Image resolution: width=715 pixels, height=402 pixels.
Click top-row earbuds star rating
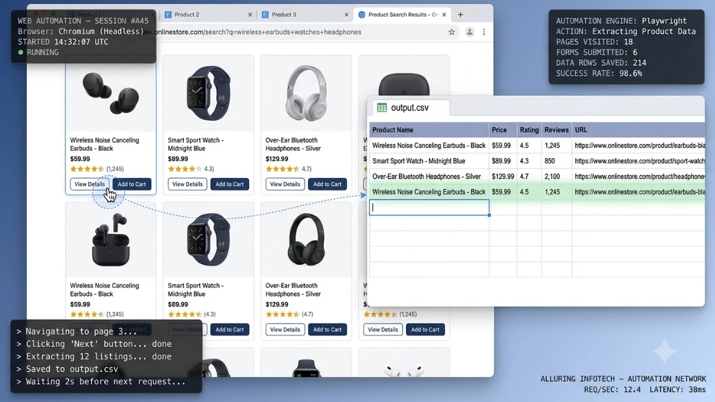point(87,169)
